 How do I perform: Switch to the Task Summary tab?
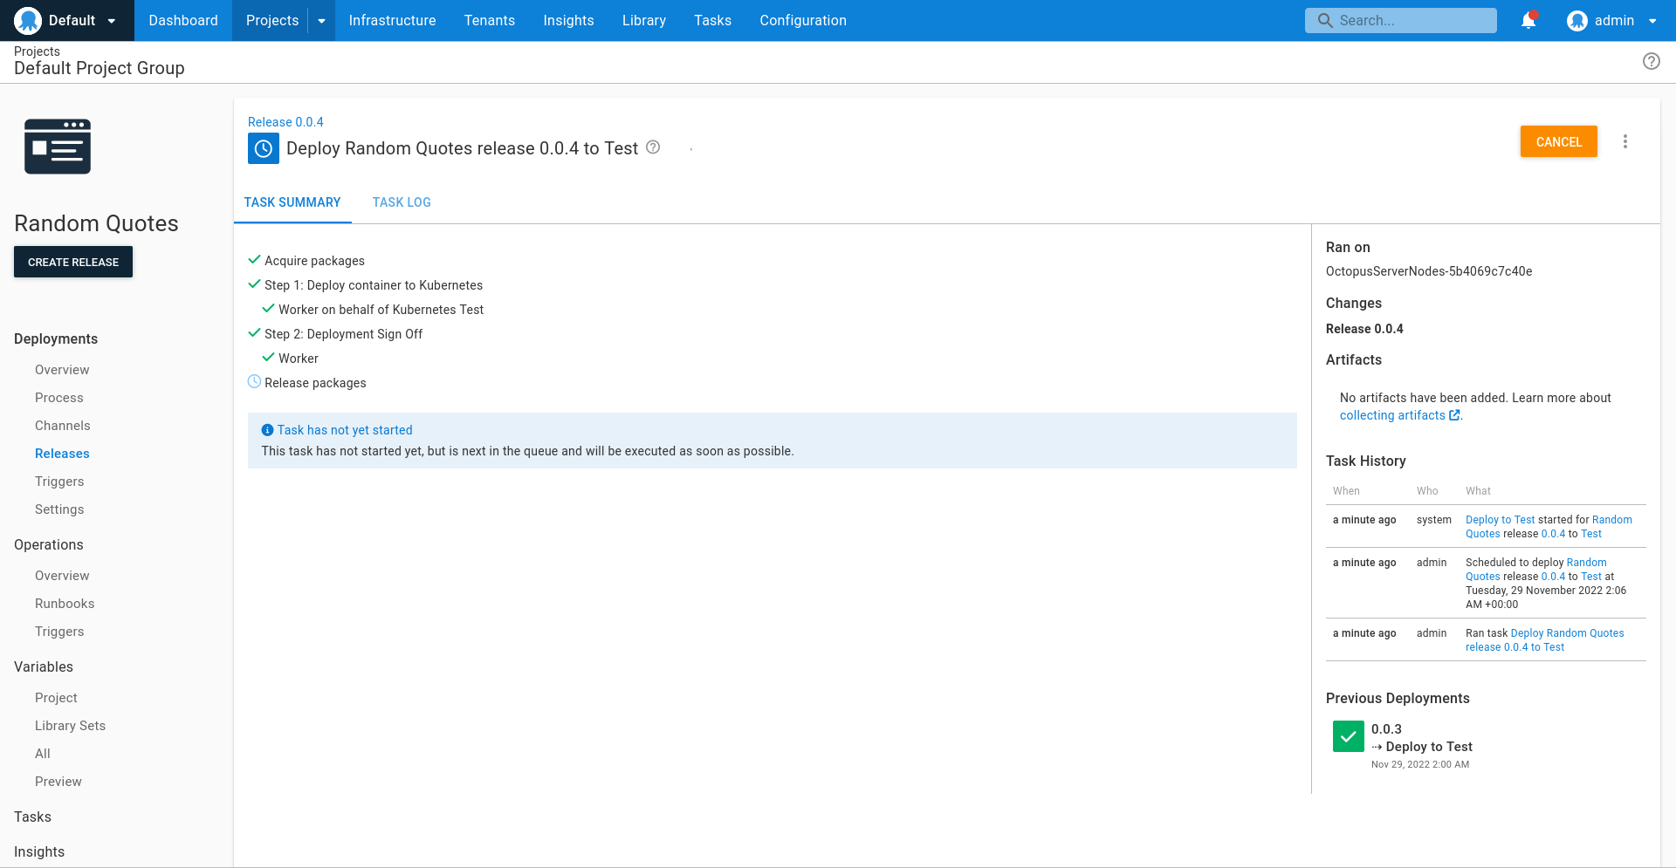coord(292,202)
